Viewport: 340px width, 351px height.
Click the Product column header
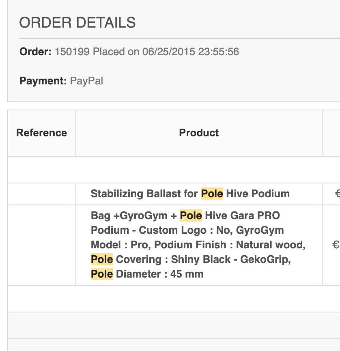(x=199, y=133)
